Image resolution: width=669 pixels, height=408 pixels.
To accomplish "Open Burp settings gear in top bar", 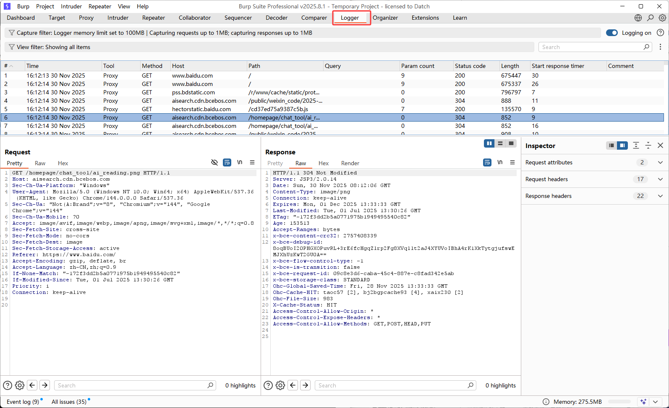I will click(662, 18).
